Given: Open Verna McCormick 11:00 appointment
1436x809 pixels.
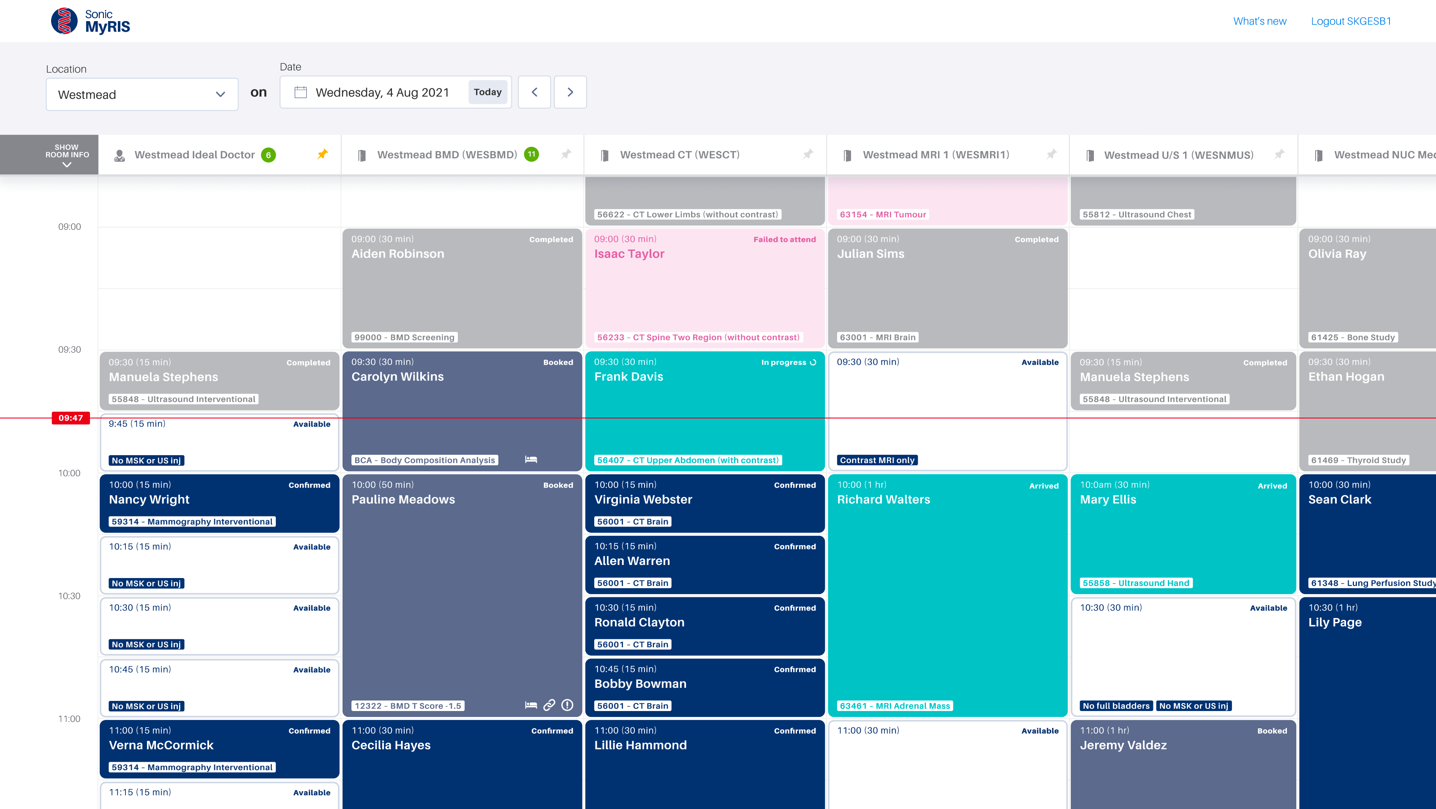Looking at the screenshot, I should [x=219, y=749].
